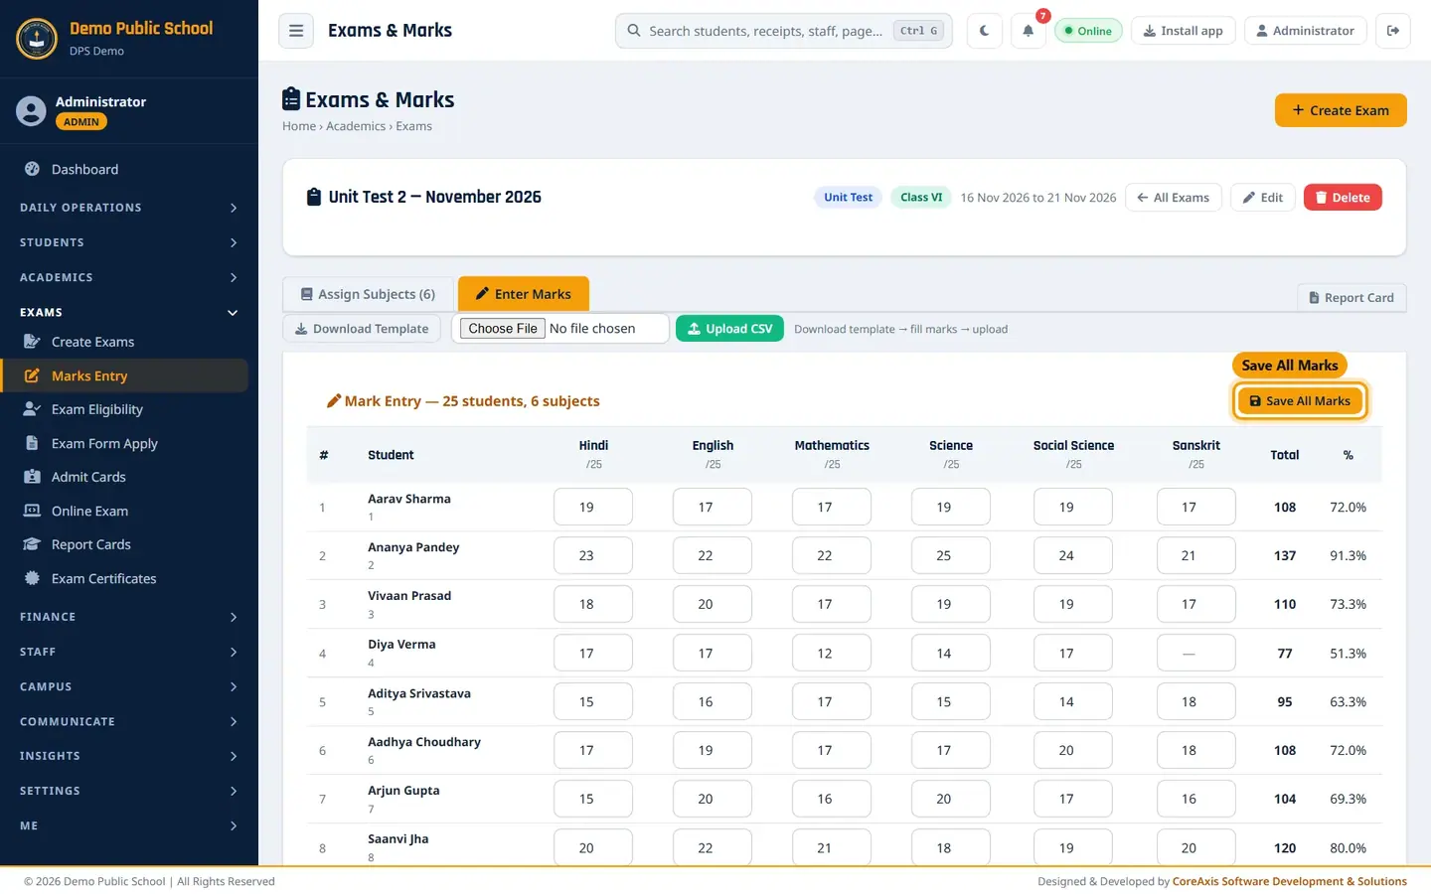Screen dimensions: 1431x894
Task: Expand Daily Operations section
Action: click(x=129, y=208)
